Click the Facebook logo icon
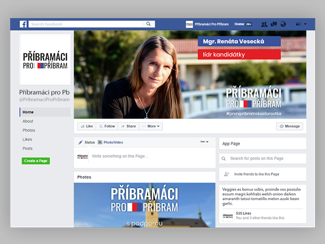Viewport: 325px width, 244px height. pos(23,24)
